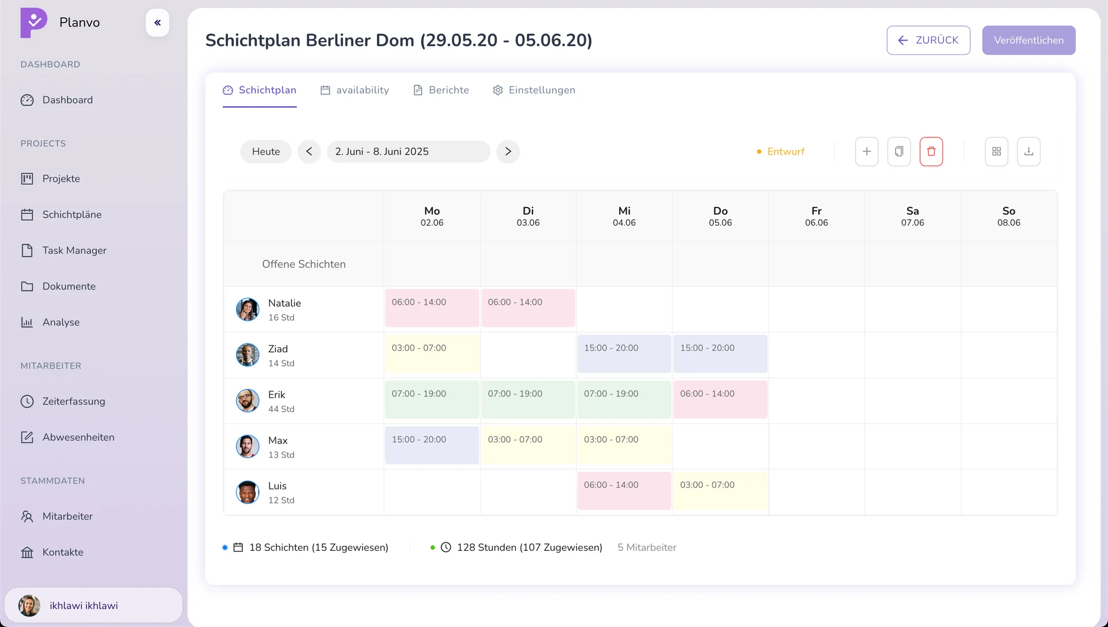Click the copy schedule icon
The image size is (1108, 627).
coord(899,152)
